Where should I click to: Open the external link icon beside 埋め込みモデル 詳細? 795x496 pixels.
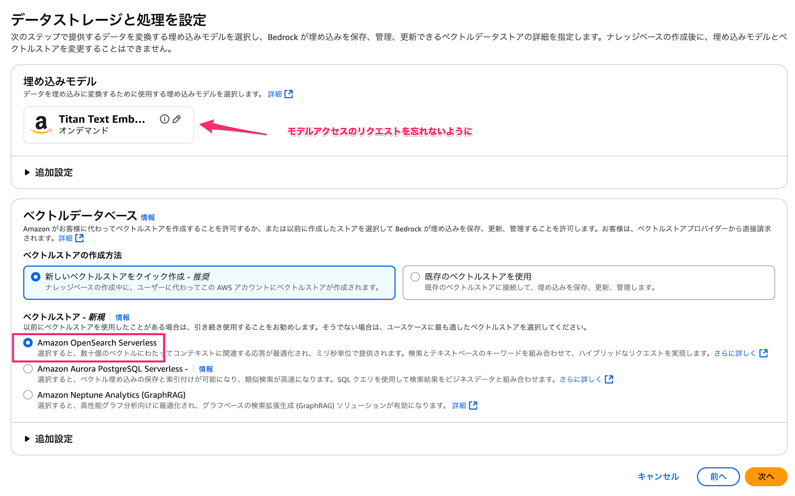pos(289,94)
